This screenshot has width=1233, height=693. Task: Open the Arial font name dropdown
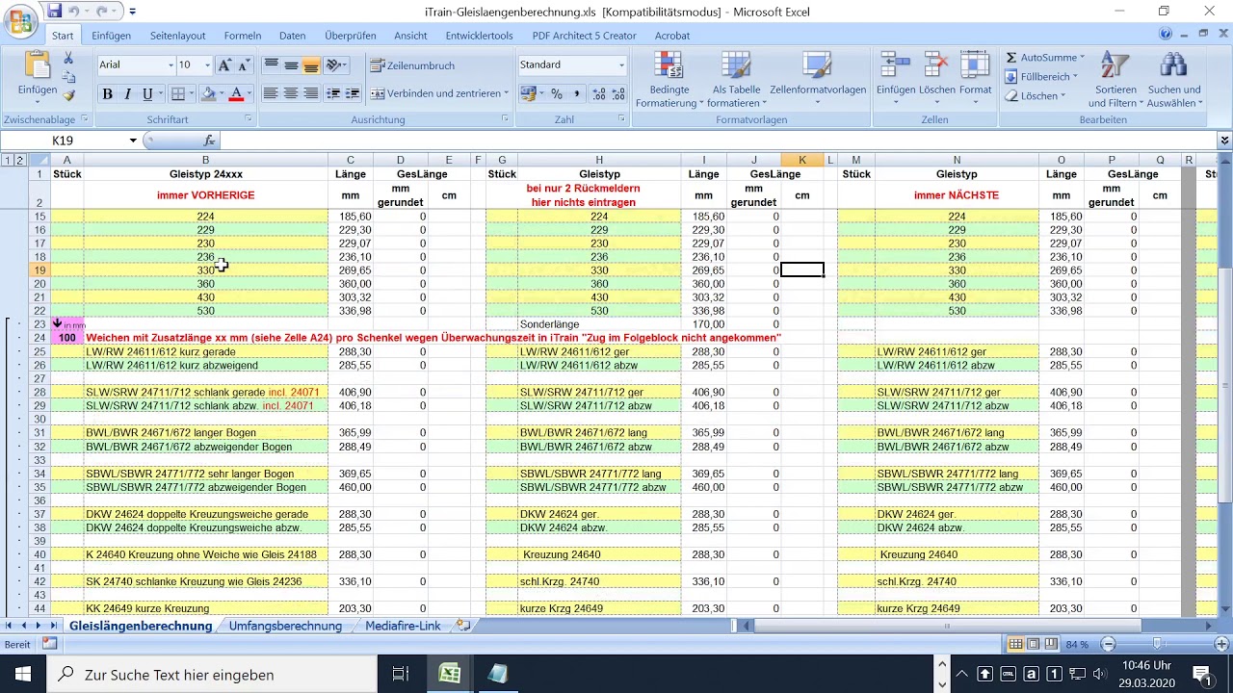171,65
